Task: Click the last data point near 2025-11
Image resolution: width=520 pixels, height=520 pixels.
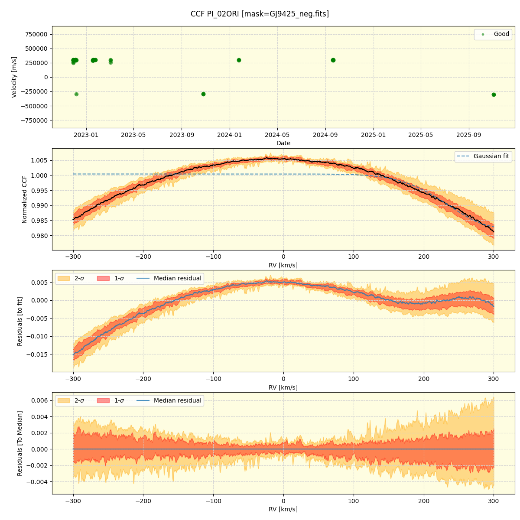Action: coord(494,94)
